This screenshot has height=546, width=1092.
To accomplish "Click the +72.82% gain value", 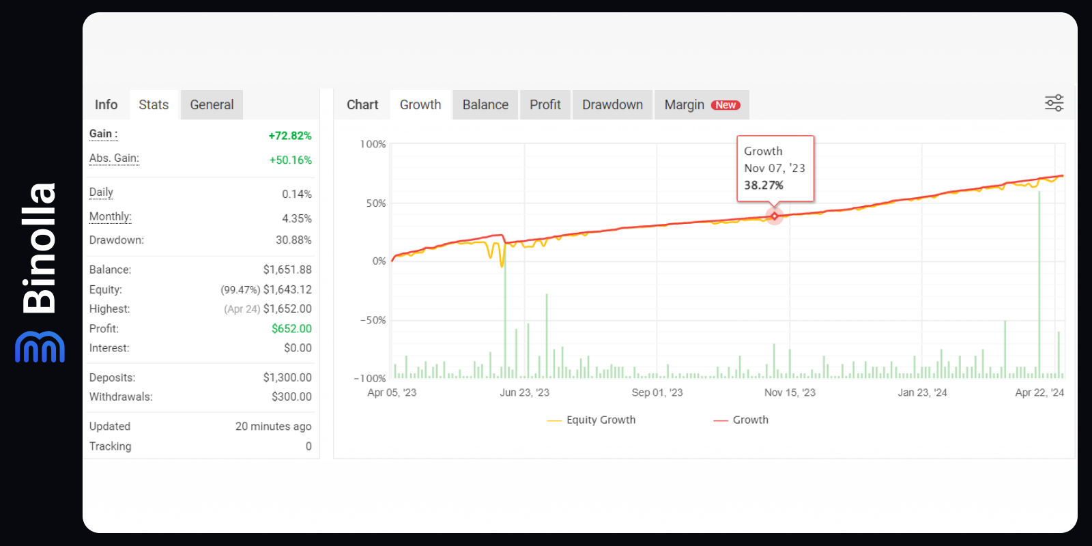I will [290, 136].
